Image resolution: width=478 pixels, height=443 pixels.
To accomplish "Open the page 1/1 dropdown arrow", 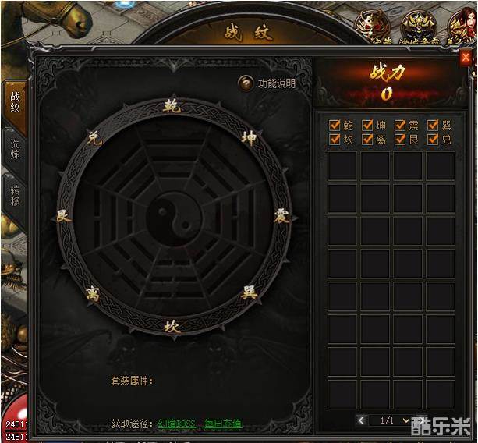I will point(405,420).
